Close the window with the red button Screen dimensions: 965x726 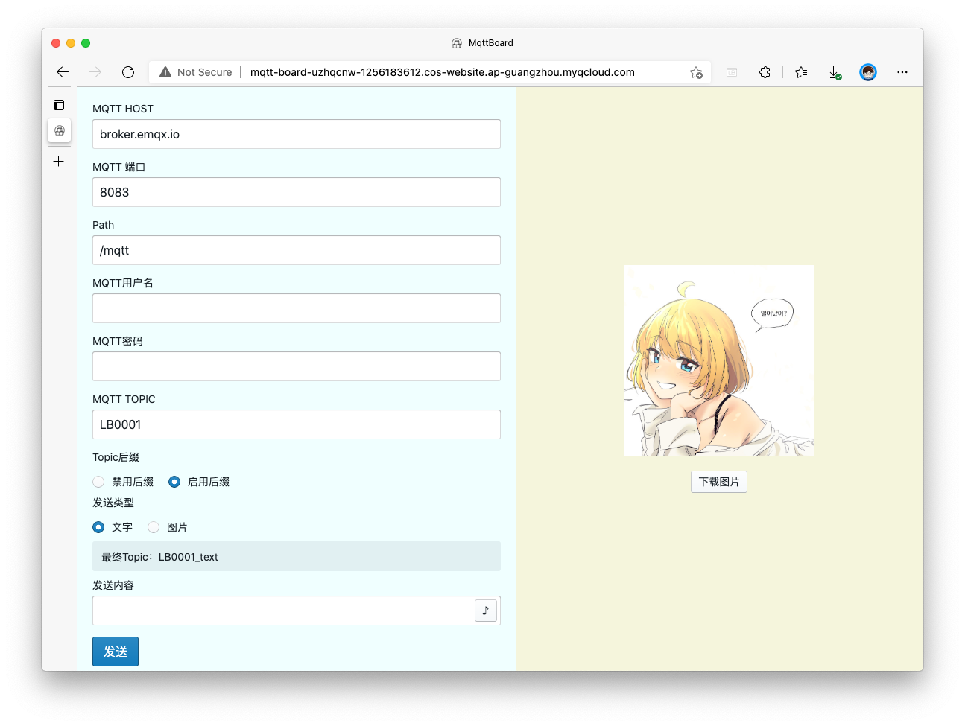(x=56, y=43)
